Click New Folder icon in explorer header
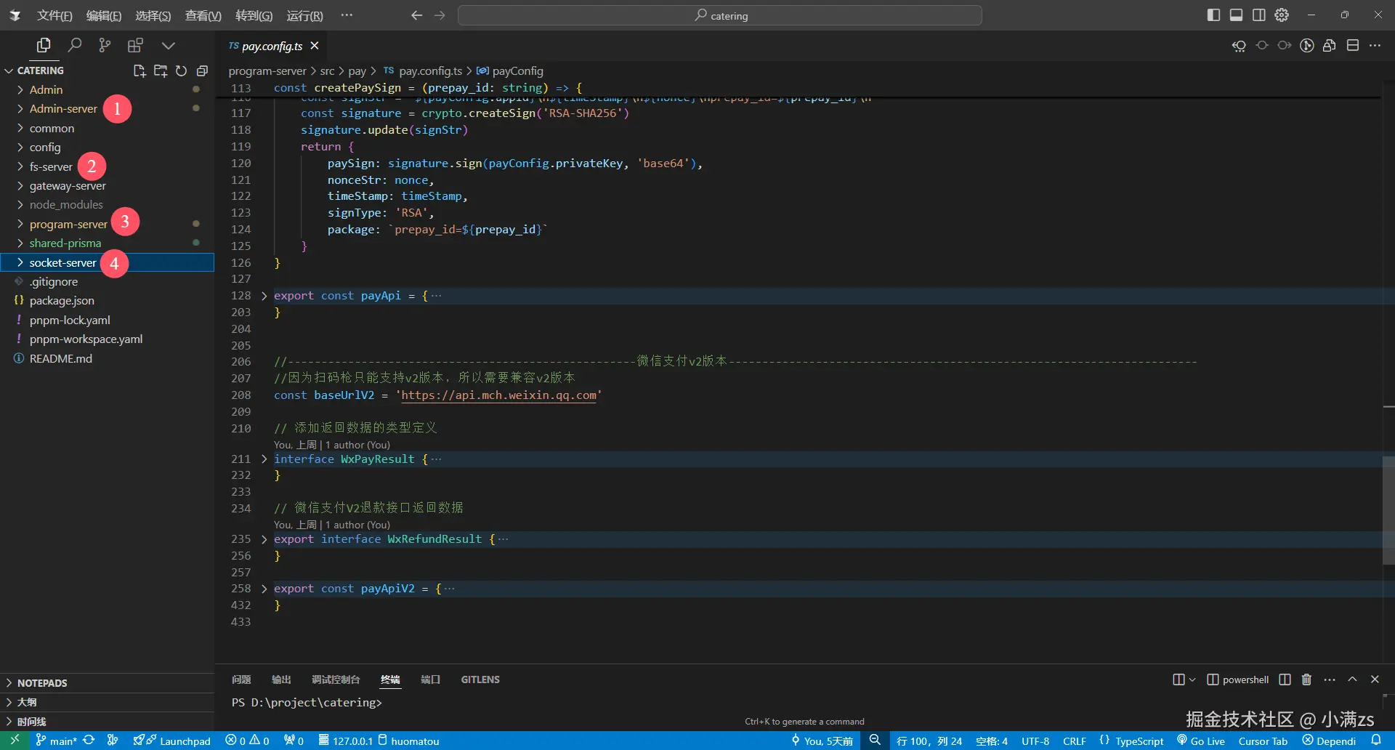This screenshot has height=750, width=1395. click(x=161, y=70)
